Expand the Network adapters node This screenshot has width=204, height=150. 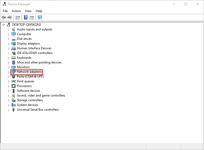click(8, 72)
